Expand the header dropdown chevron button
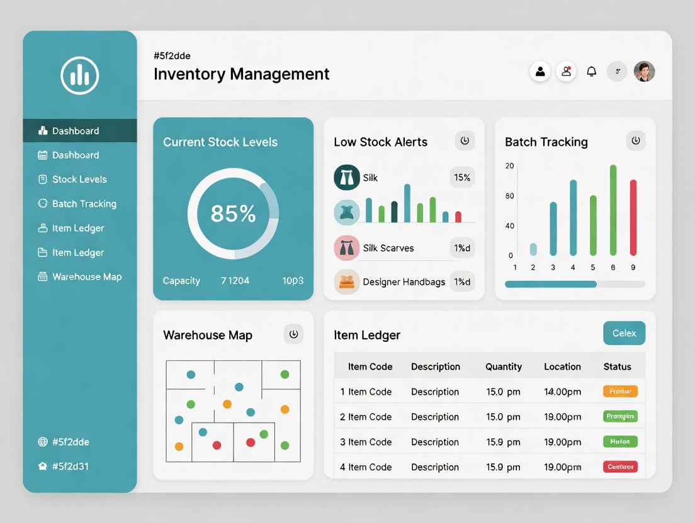Screen dimensions: 695x523 click(x=617, y=72)
